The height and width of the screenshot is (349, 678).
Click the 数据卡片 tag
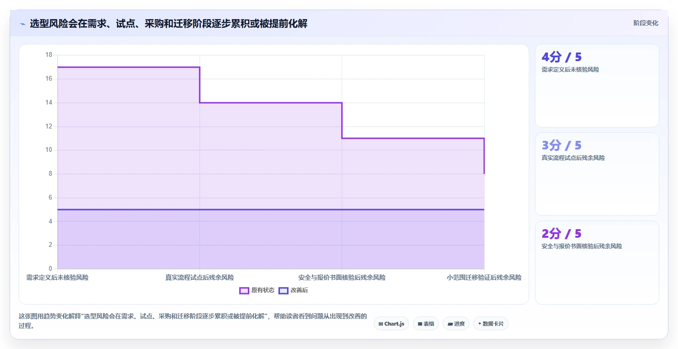[490, 324]
